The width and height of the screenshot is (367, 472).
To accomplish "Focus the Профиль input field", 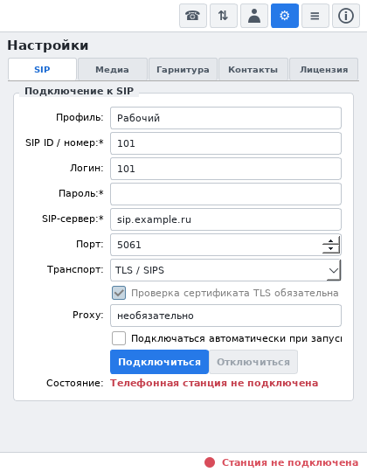I will pyautogui.click(x=225, y=118).
